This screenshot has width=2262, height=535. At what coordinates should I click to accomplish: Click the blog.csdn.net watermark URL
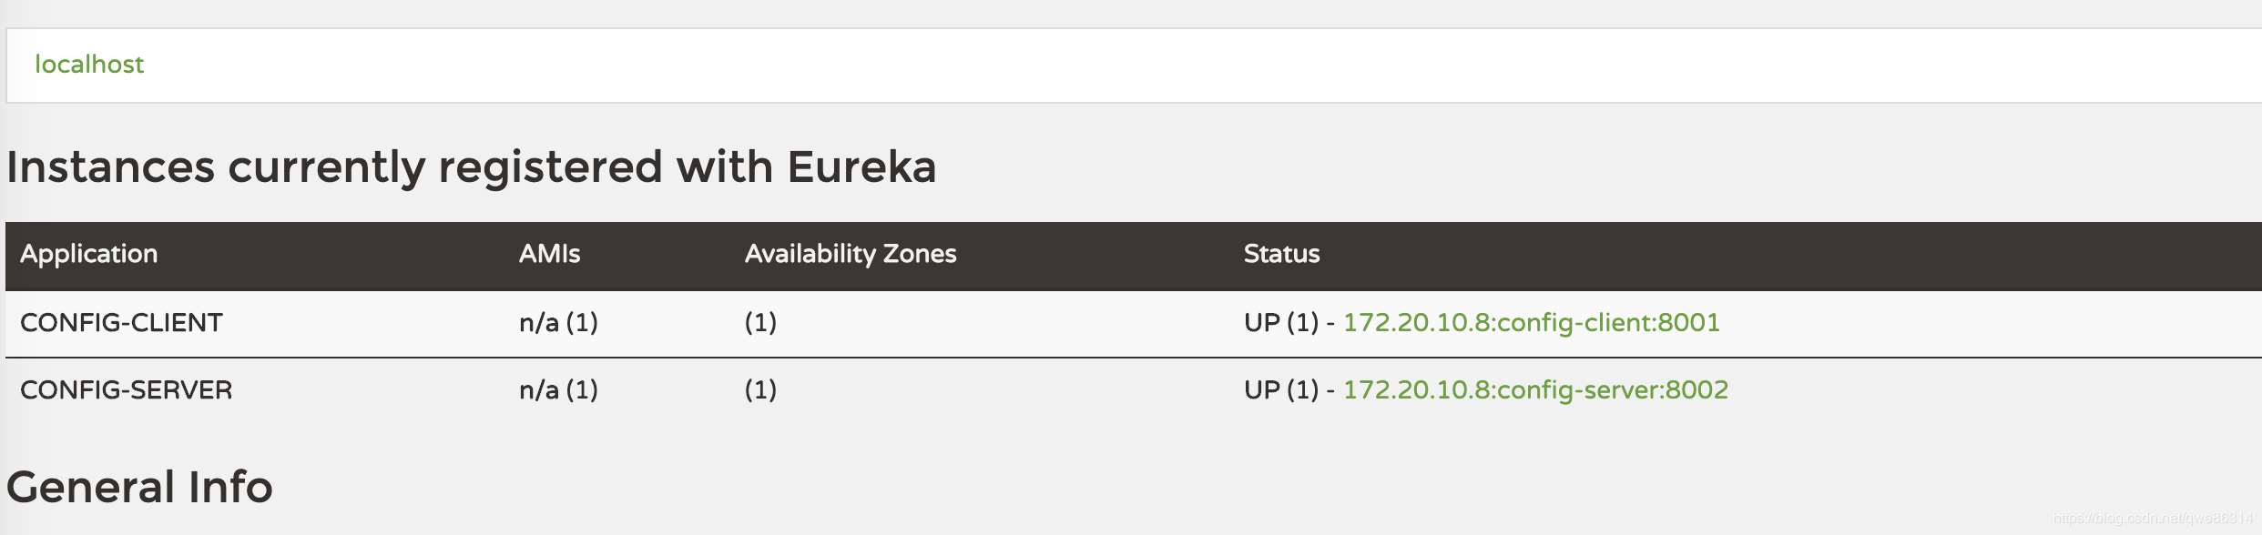2152,519
